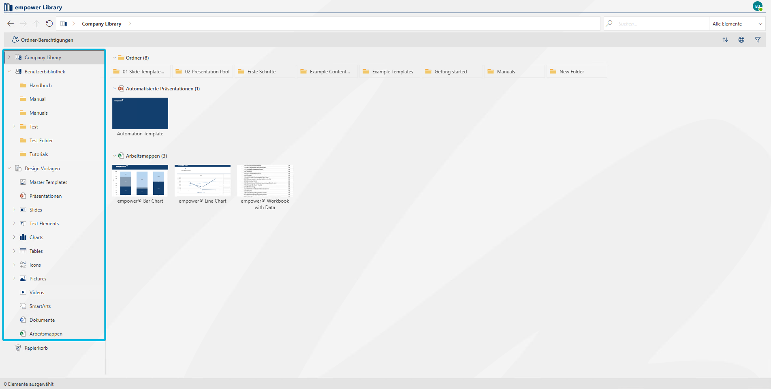Select the empower Workbook with Data thumbnail
The image size is (771, 389).
click(265, 180)
